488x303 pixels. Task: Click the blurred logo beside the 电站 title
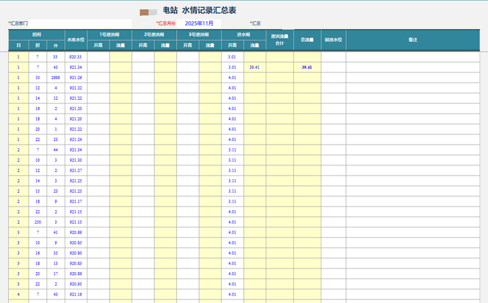coord(148,11)
